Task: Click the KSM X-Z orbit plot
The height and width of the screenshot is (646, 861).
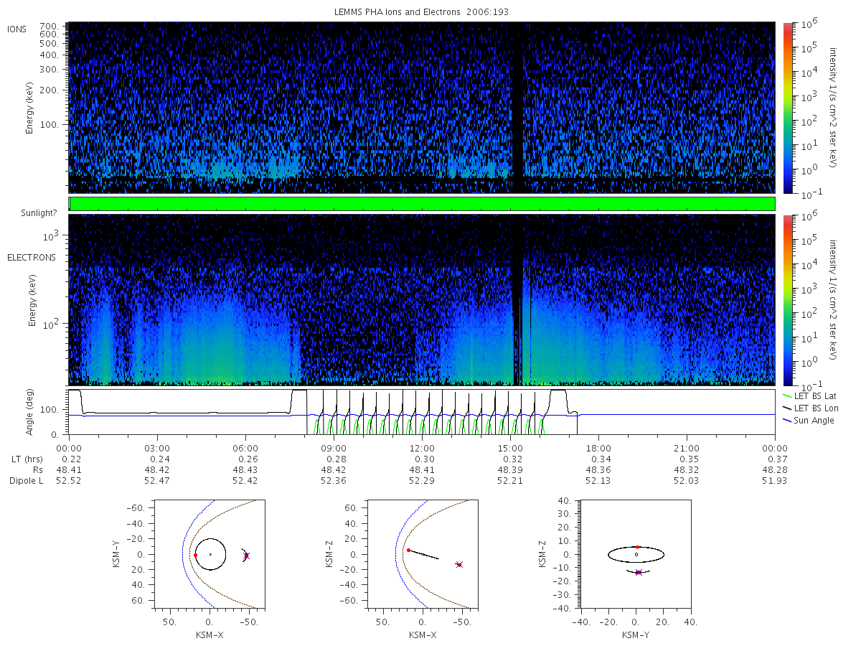Action: point(423,554)
